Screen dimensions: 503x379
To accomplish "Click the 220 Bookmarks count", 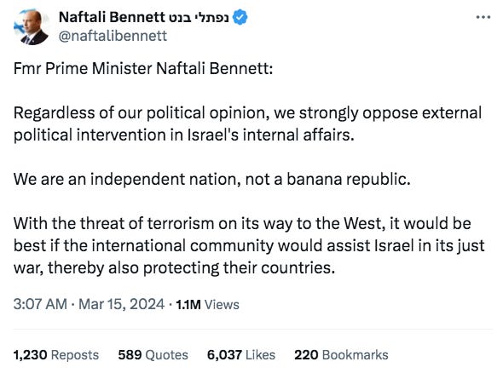I will point(341,355).
